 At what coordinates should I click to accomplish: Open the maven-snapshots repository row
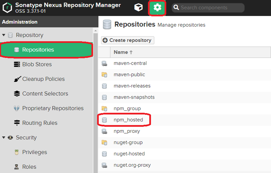185,97
